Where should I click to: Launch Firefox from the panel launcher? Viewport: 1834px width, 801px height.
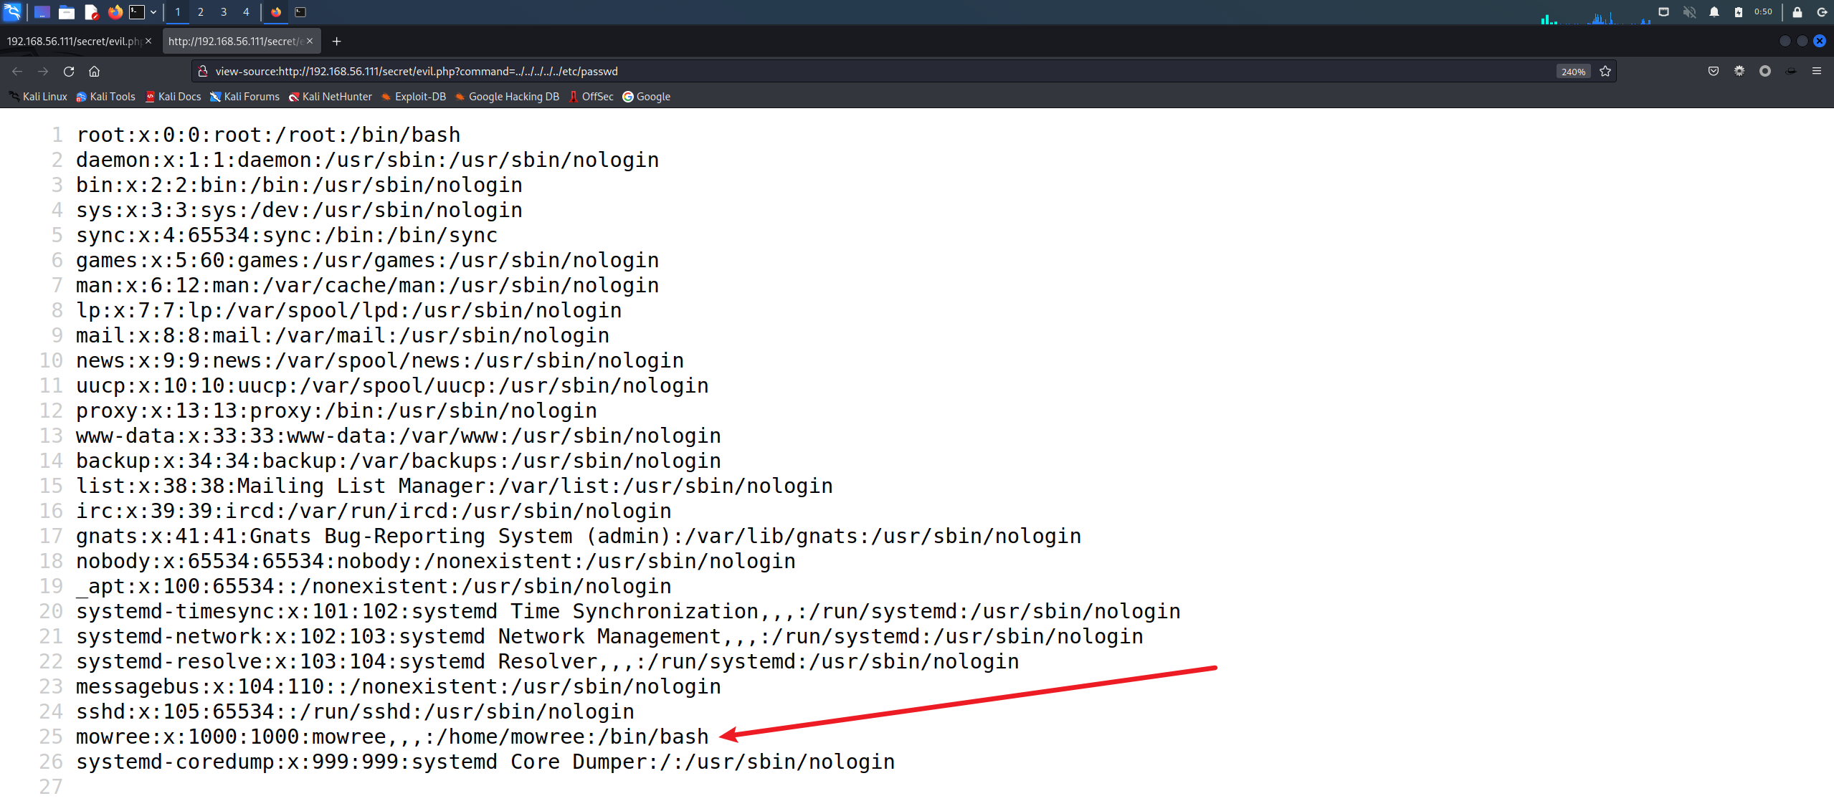point(115,11)
